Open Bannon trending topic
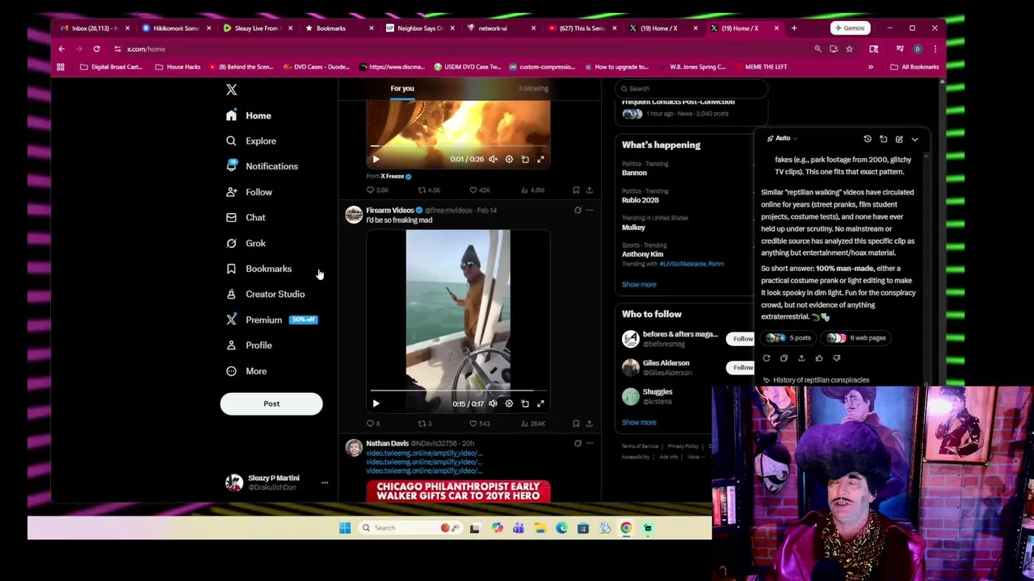 (x=634, y=173)
